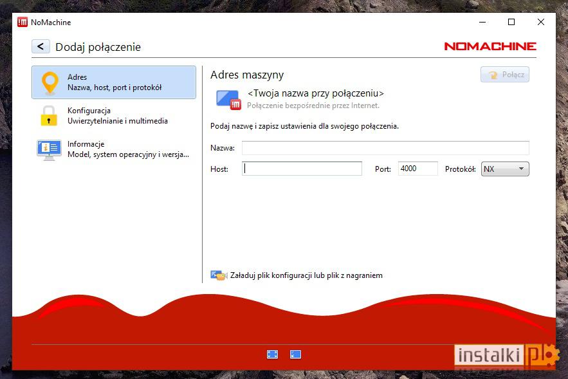Viewport: 568px width, 379px height.
Task: Click the connection monitor icon
Action: pos(228,99)
